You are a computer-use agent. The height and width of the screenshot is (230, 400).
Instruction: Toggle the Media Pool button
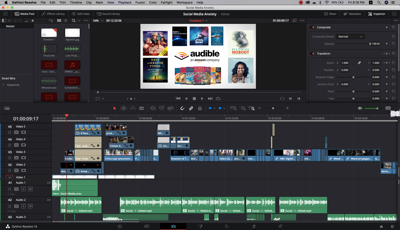25,14
